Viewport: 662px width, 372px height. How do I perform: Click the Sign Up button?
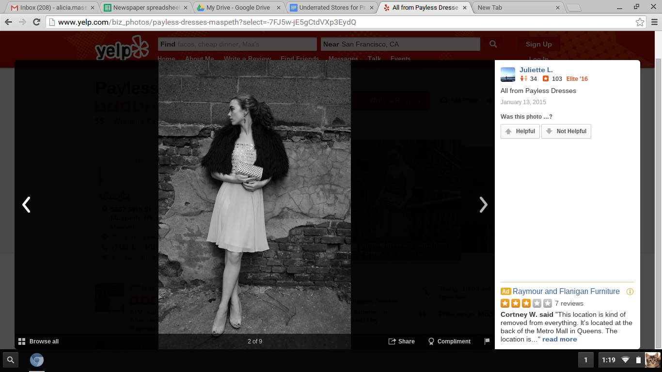pyautogui.click(x=538, y=44)
